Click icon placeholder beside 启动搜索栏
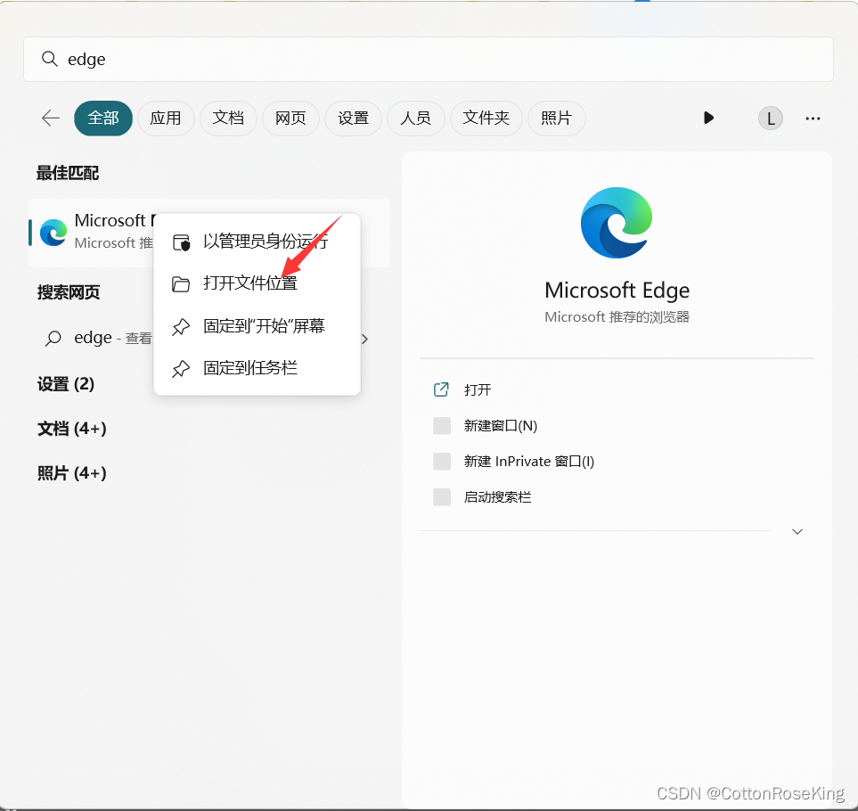858x811 pixels. (x=442, y=497)
